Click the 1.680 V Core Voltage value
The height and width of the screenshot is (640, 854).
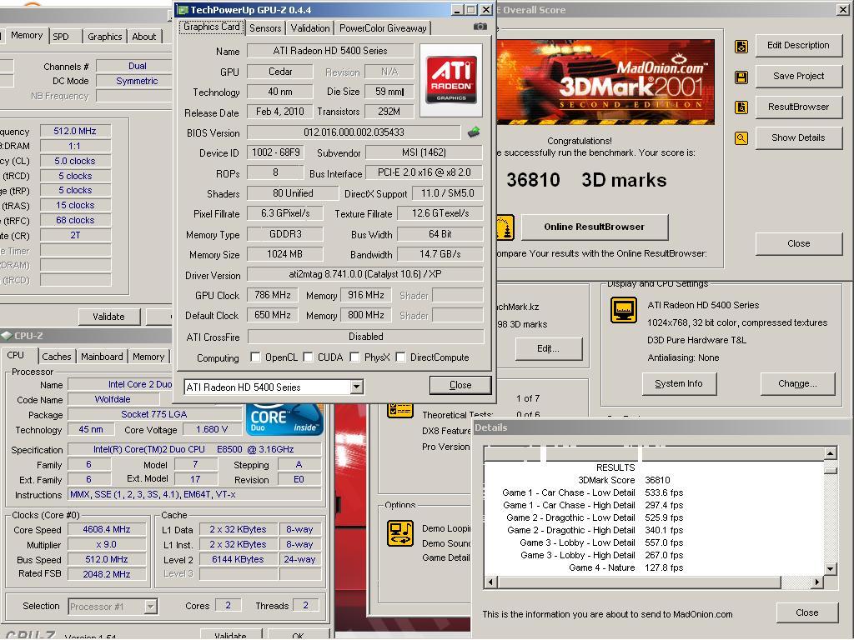pyautogui.click(x=212, y=429)
